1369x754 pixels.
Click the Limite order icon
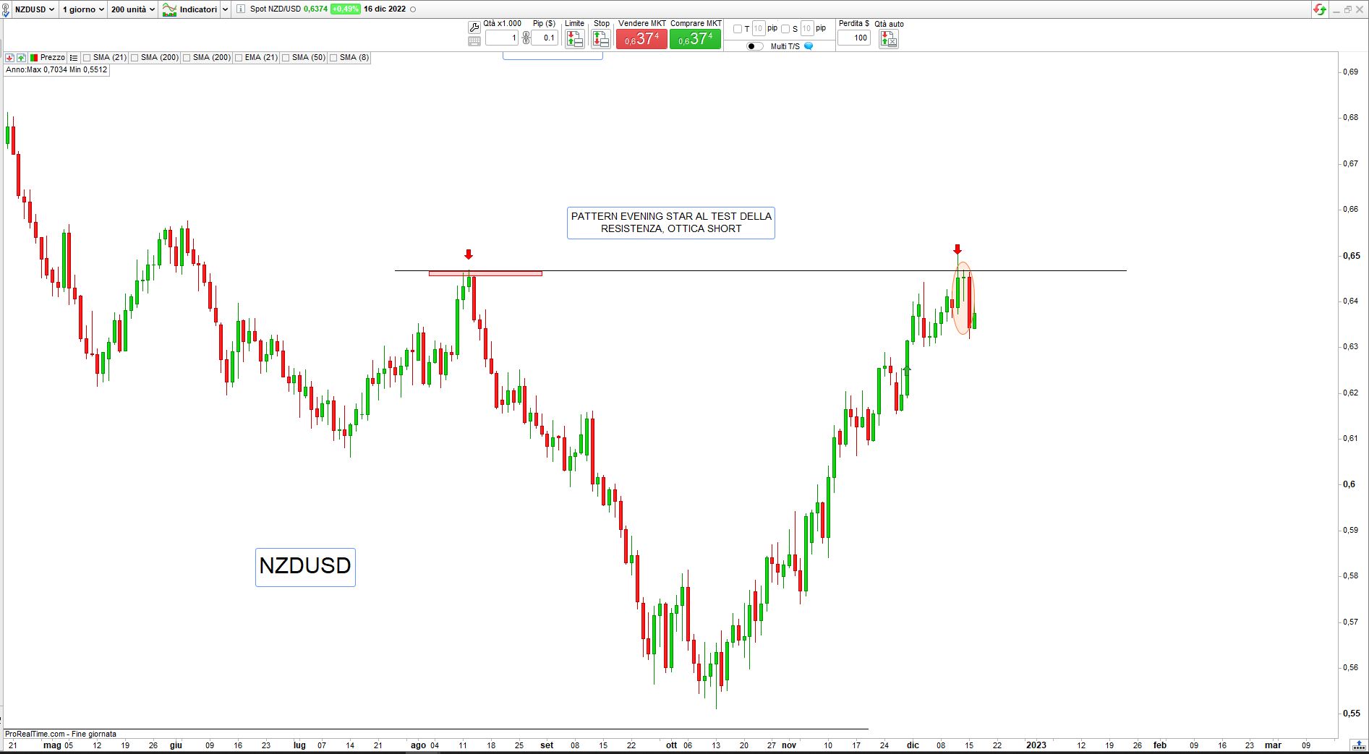575,39
